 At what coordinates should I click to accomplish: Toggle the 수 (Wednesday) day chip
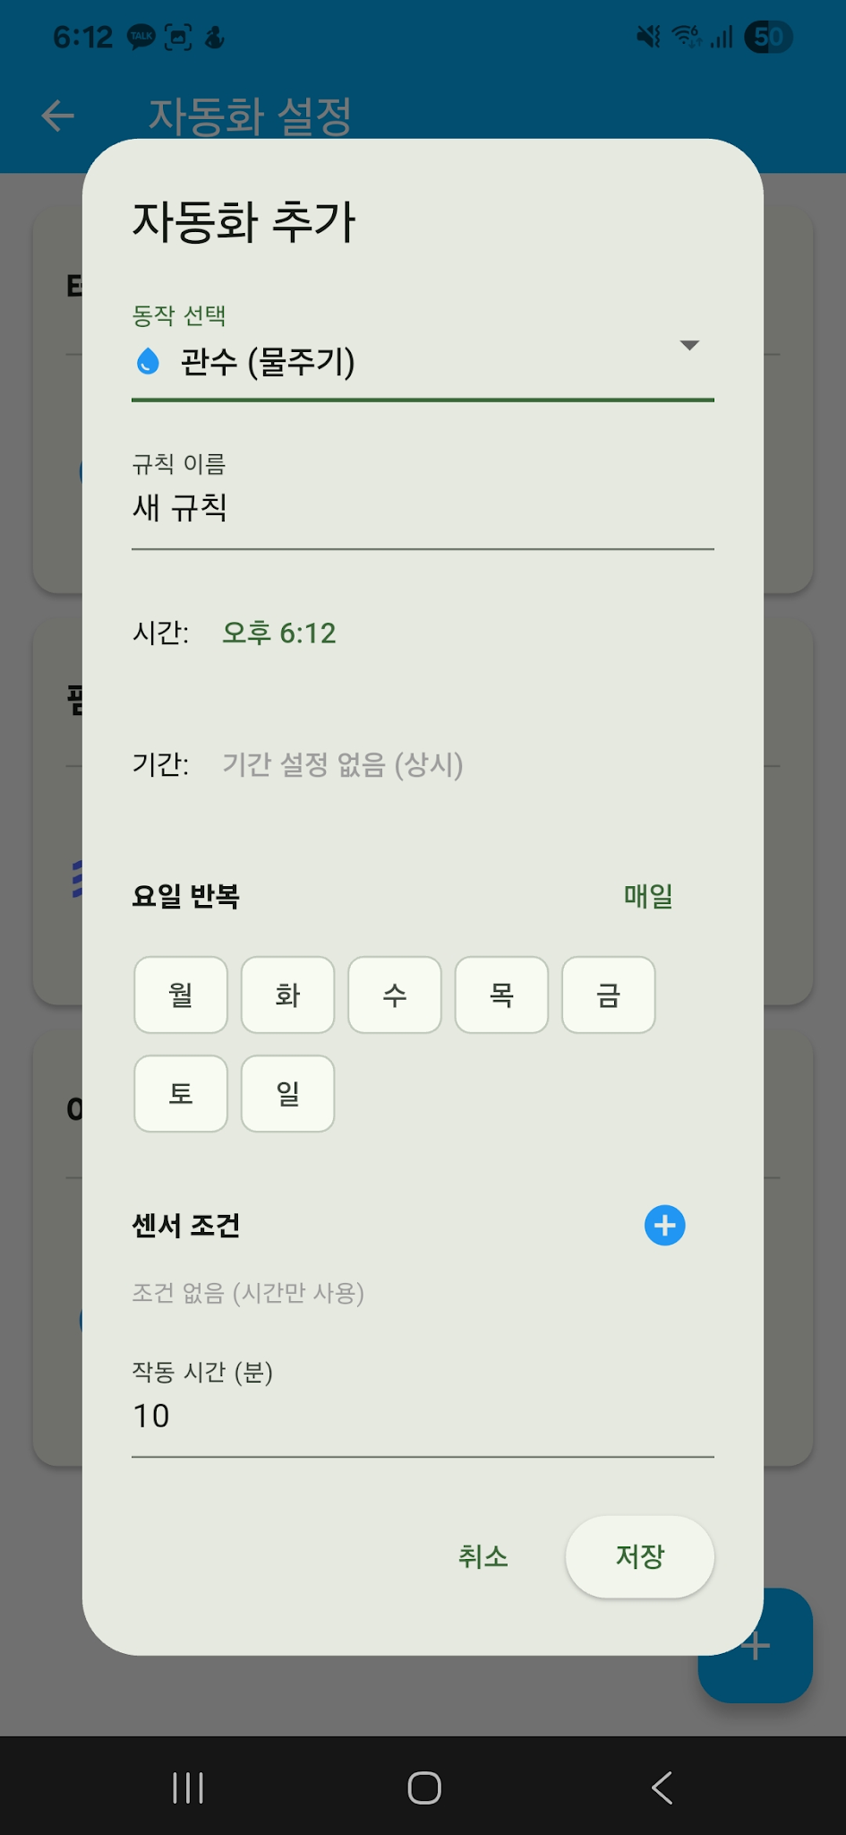coord(395,995)
